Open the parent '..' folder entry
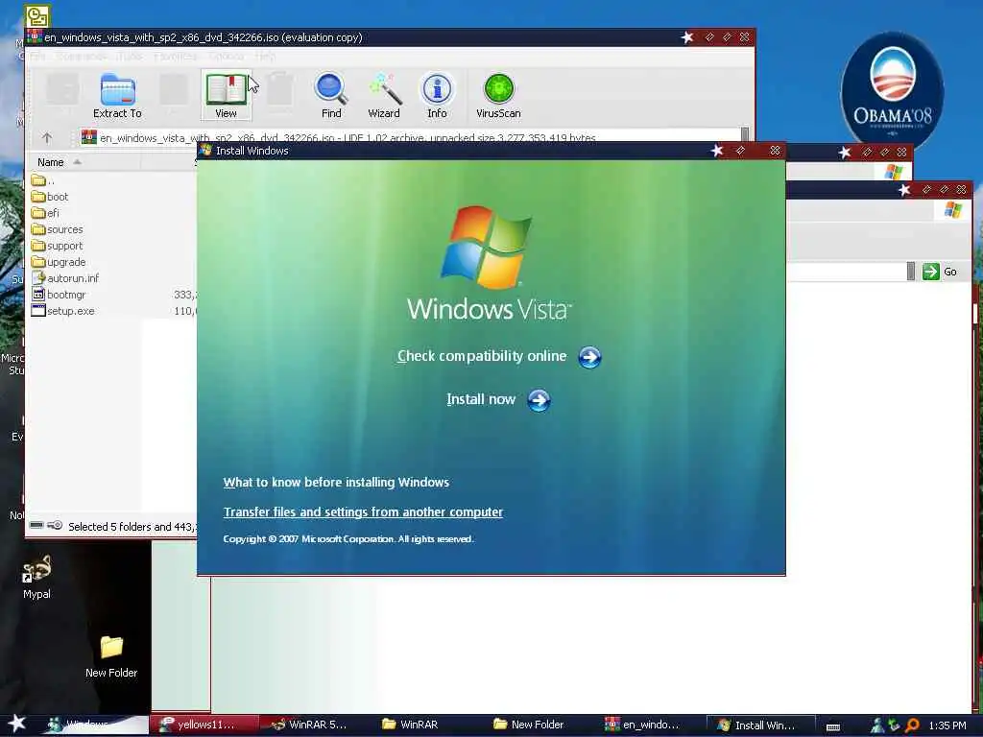 tap(42, 180)
